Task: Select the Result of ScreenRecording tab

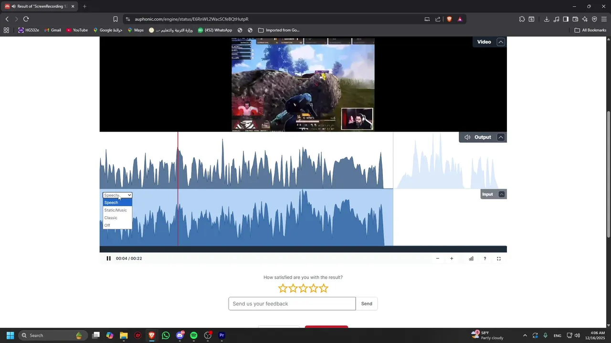Action: point(39,6)
